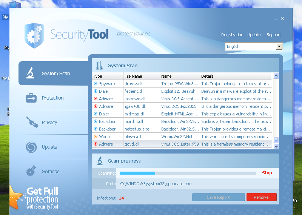Open the Protection section

(53, 98)
